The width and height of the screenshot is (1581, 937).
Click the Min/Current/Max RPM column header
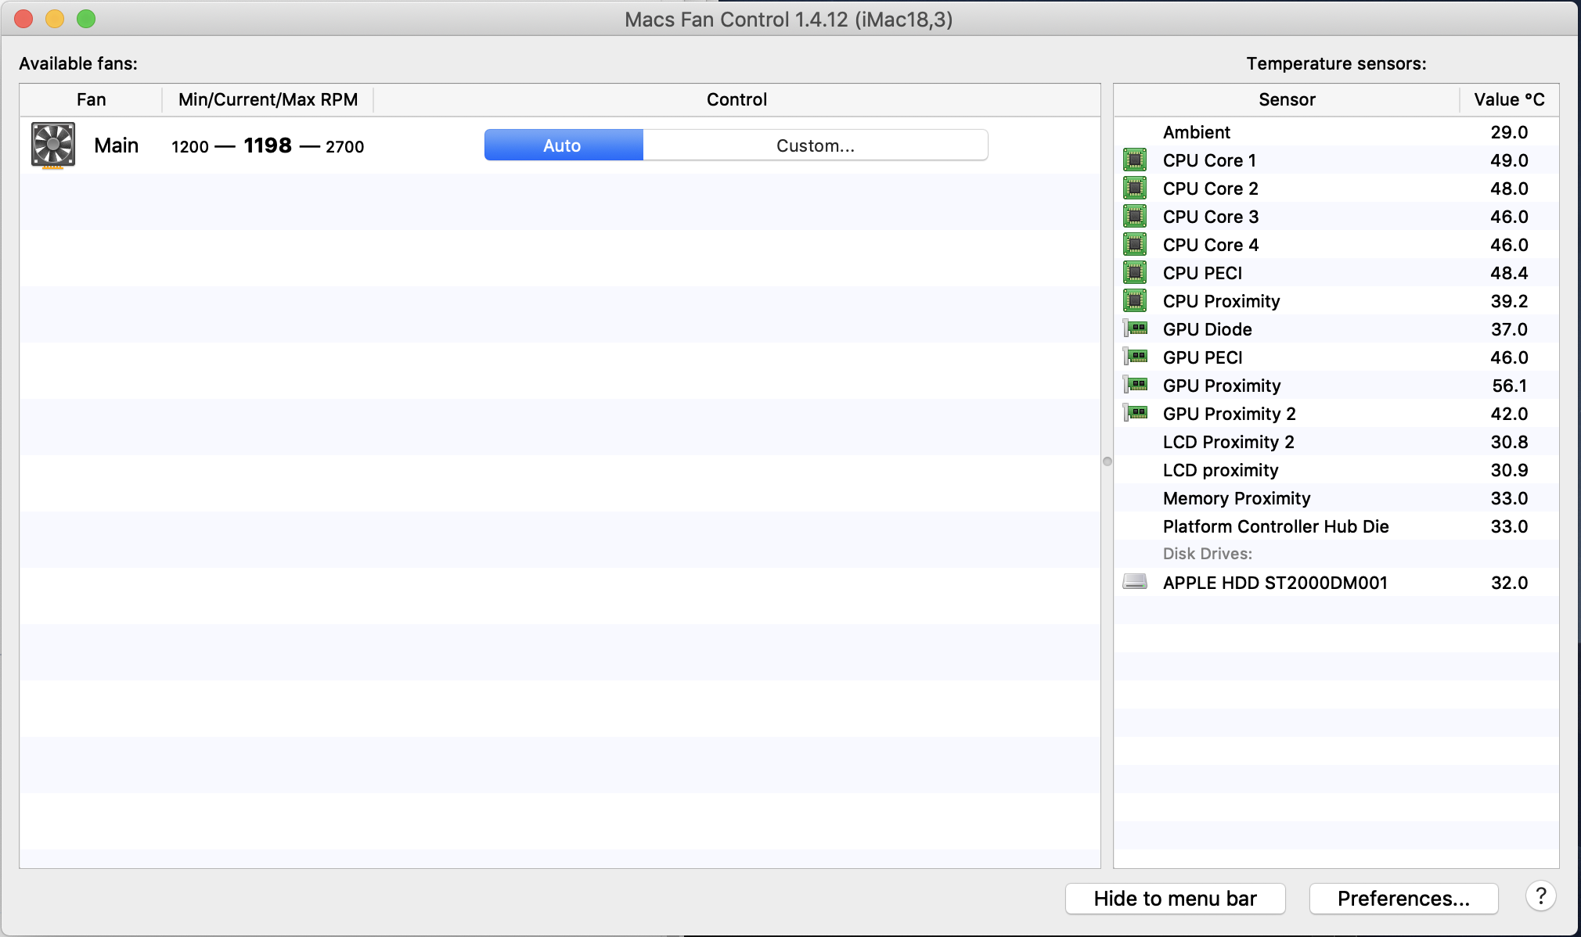[x=268, y=99]
